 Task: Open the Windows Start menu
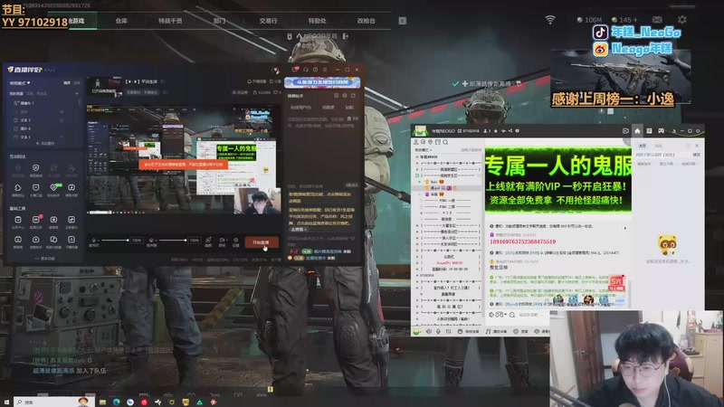pyautogui.click(x=6, y=402)
